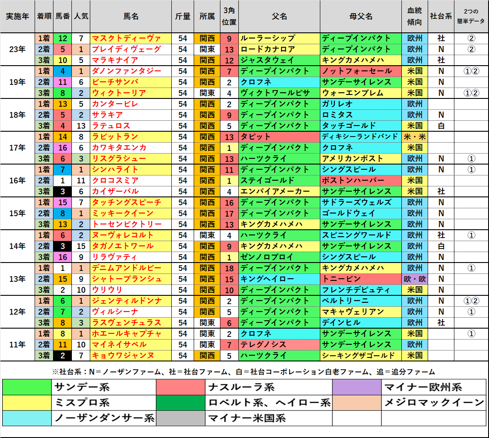Click sire cell テレグノシス
Screen dimensions: 489x438
(x=279, y=344)
